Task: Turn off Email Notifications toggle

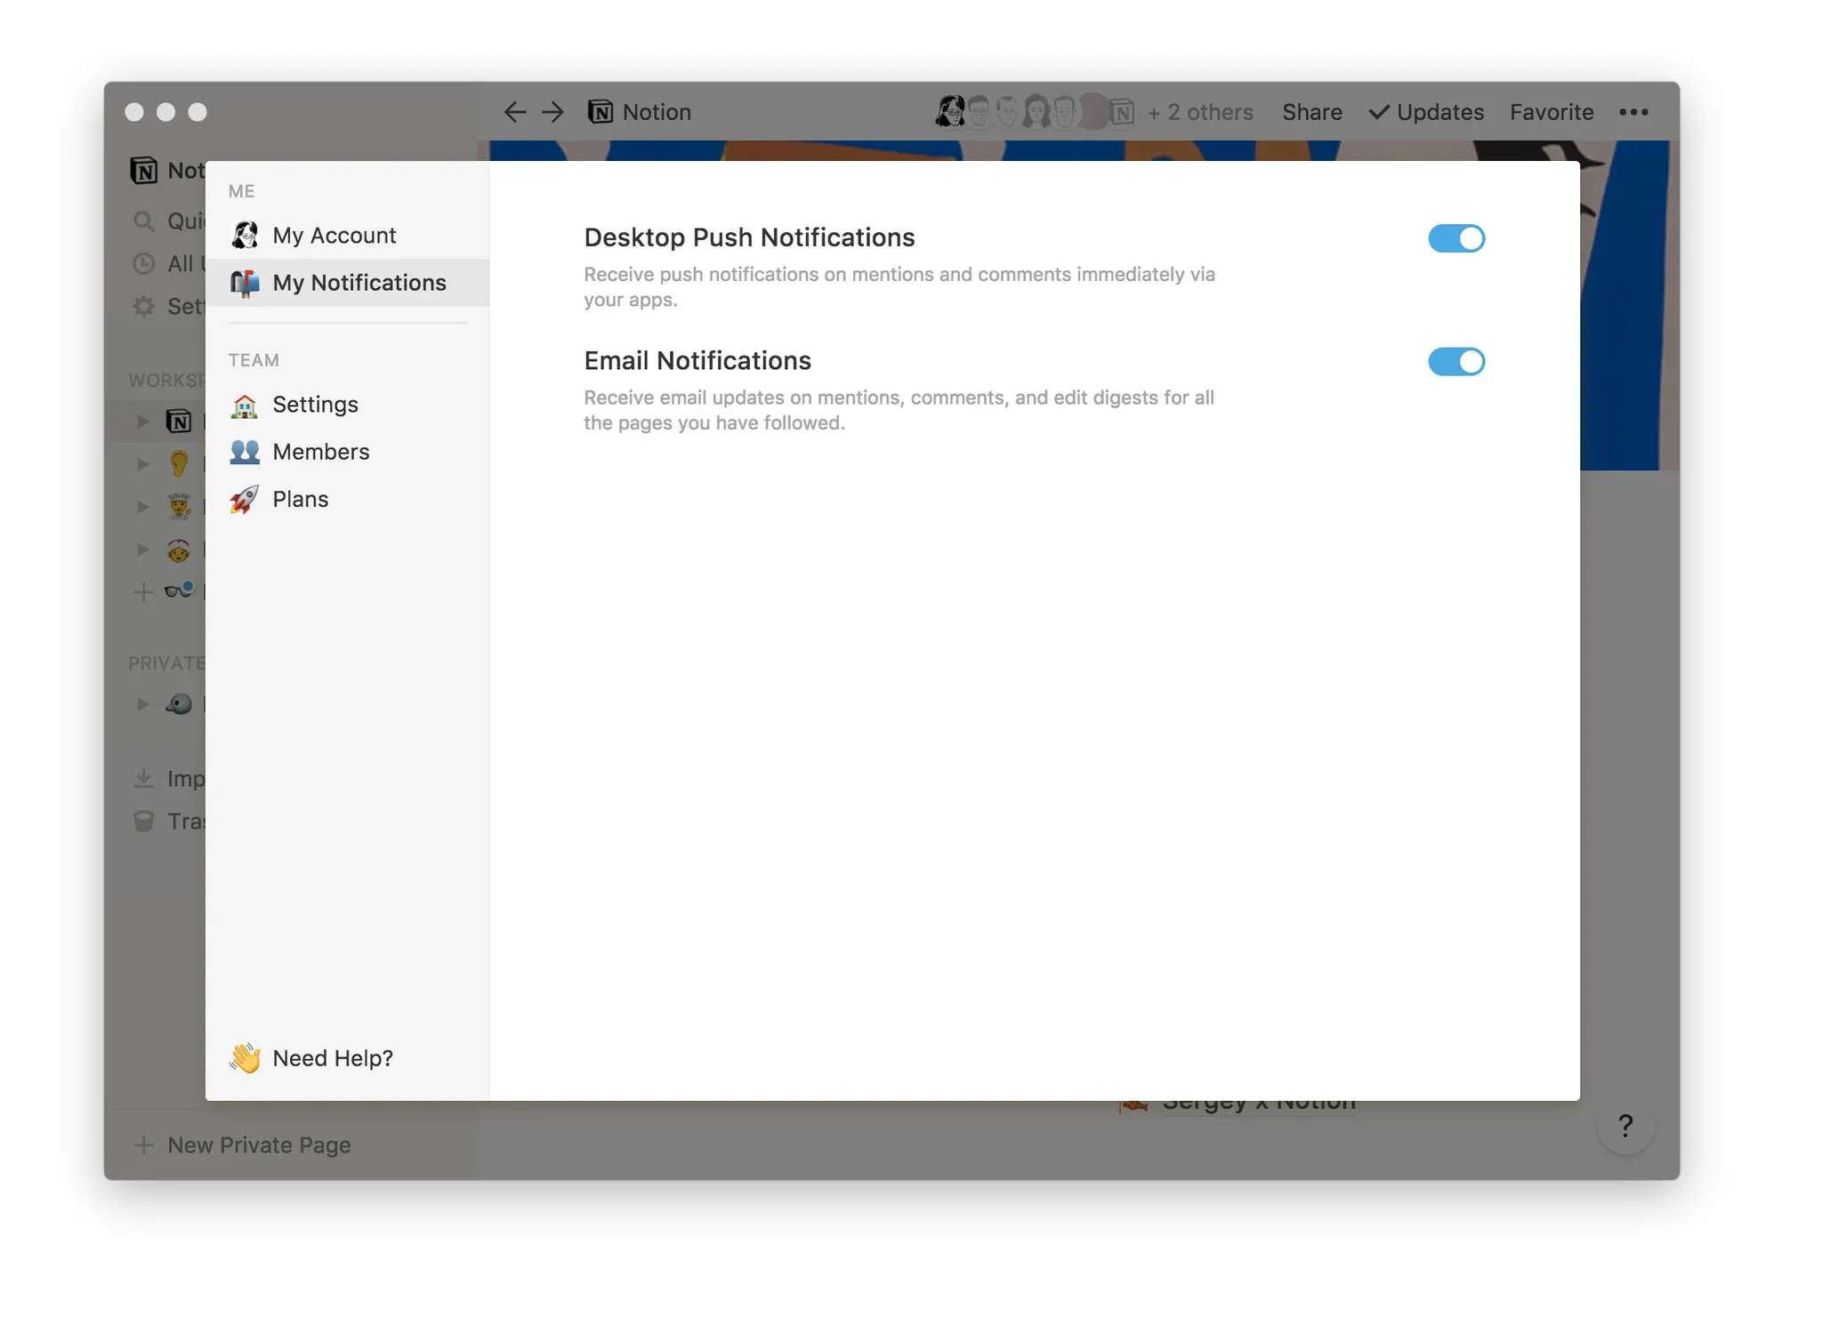Action: (x=1456, y=362)
